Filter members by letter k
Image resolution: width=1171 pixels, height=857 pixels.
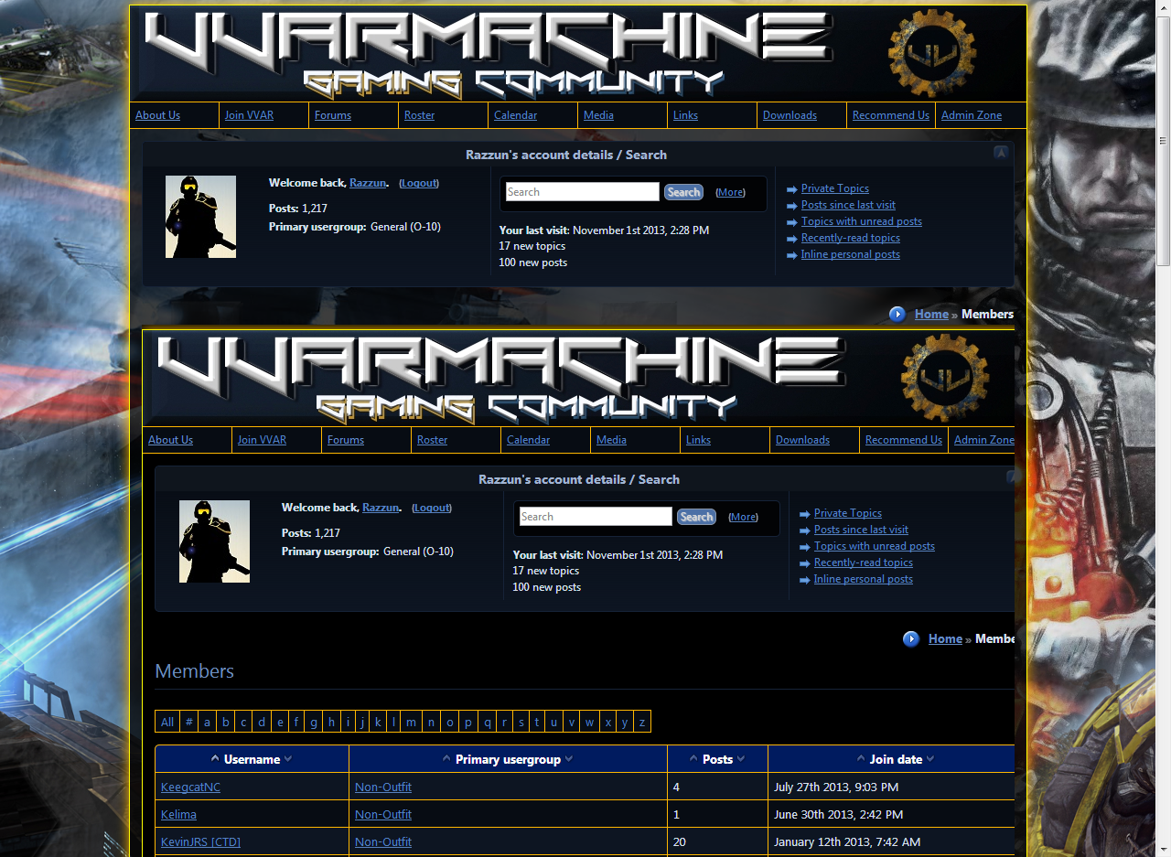(x=378, y=722)
